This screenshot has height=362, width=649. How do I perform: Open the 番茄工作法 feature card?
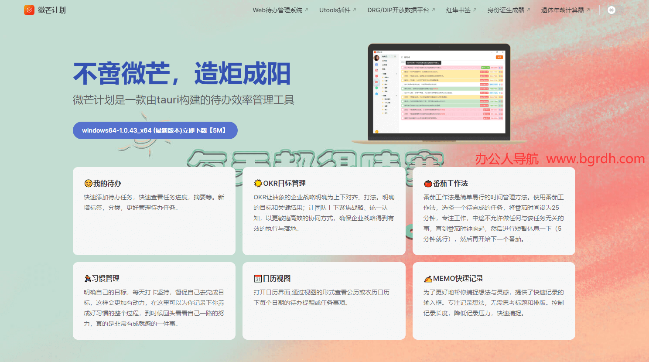(494, 211)
